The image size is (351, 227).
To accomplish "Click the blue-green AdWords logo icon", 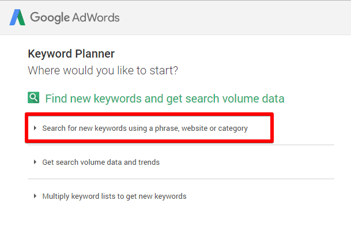I will (17, 17).
